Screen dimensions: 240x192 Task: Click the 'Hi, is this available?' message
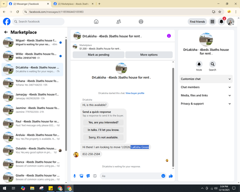point(95,105)
